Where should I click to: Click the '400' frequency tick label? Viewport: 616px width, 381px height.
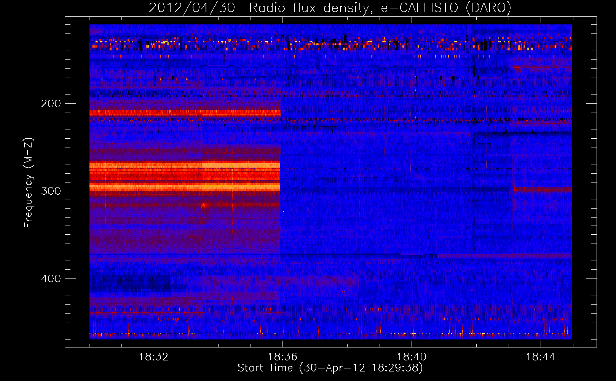point(51,279)
